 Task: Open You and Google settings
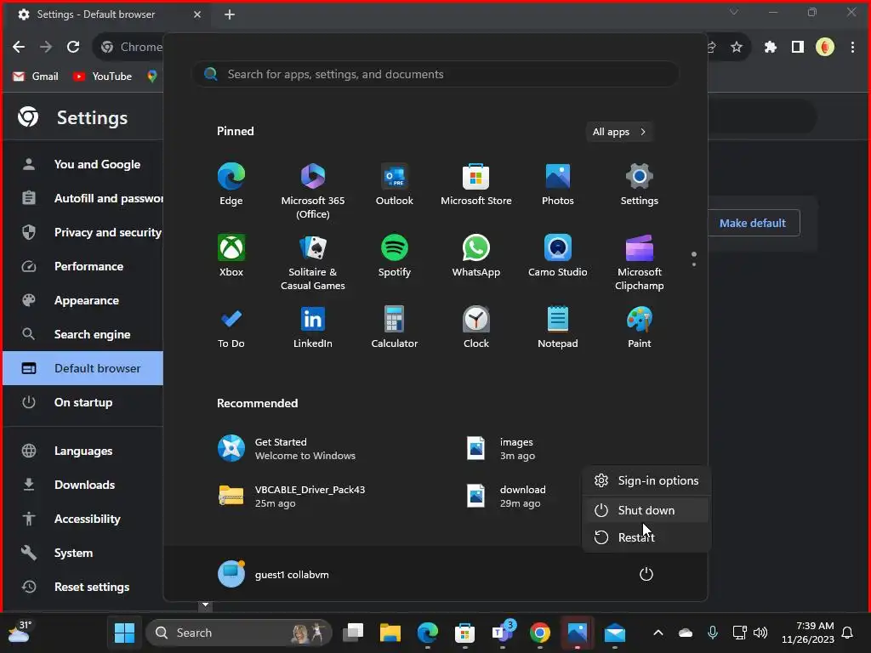[83, 164]
